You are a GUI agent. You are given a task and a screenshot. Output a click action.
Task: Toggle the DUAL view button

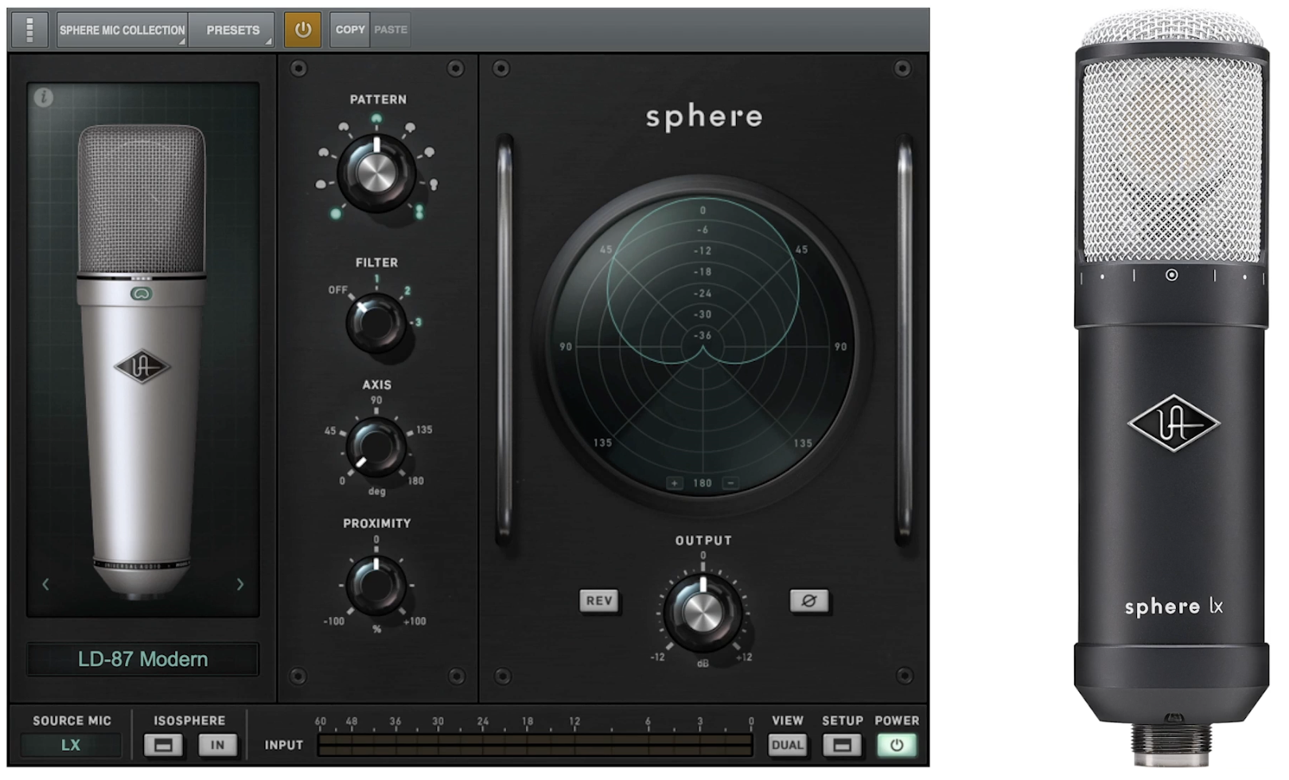pyautogui.click(x=787, y=745)
